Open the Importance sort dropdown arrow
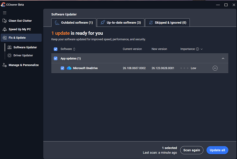This screenshot has width=237, height=159. click(202, 49)
